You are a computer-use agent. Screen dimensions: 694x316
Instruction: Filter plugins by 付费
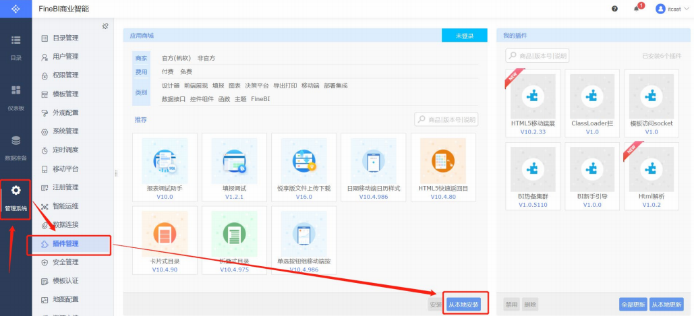click(168, 71)
